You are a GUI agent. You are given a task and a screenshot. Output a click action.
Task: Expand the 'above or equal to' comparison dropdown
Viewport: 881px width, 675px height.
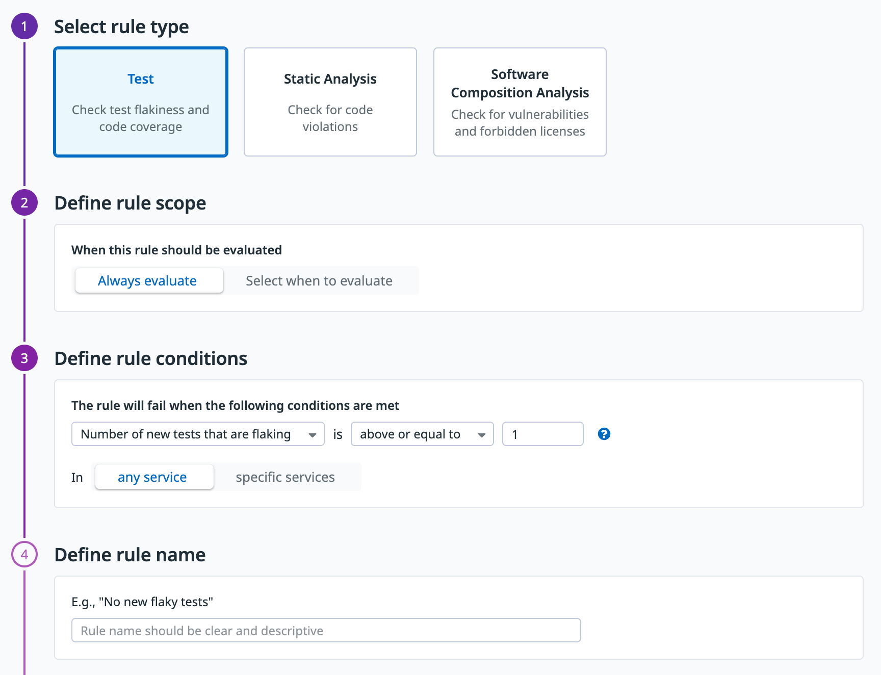pos(422,434)
